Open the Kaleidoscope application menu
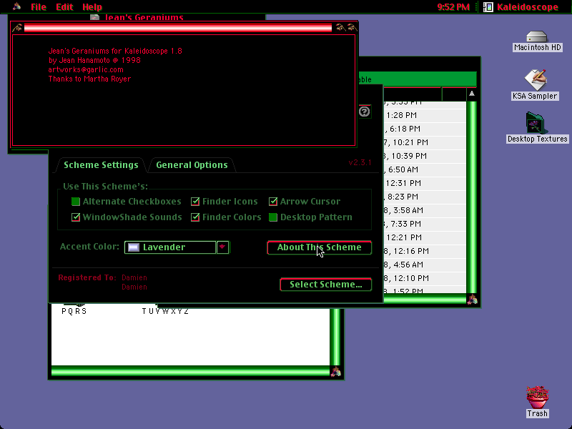This screenshot has height=429, width=572. click(521, 7)
